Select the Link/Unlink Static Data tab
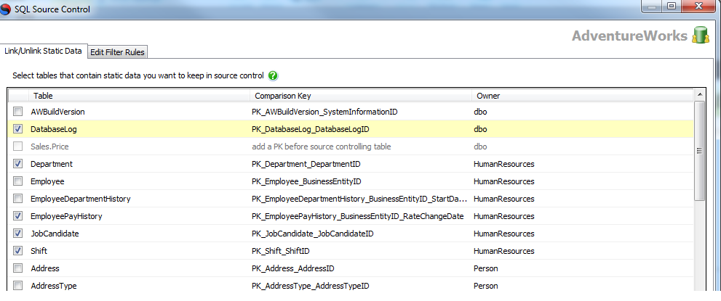This screenshot has width=721, height=301. [43, 51]
